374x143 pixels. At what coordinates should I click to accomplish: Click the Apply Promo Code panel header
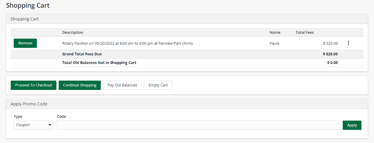29,104
